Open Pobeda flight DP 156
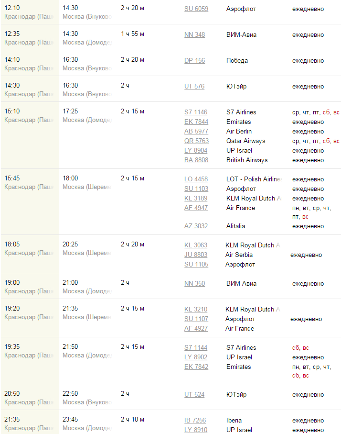 194,61
